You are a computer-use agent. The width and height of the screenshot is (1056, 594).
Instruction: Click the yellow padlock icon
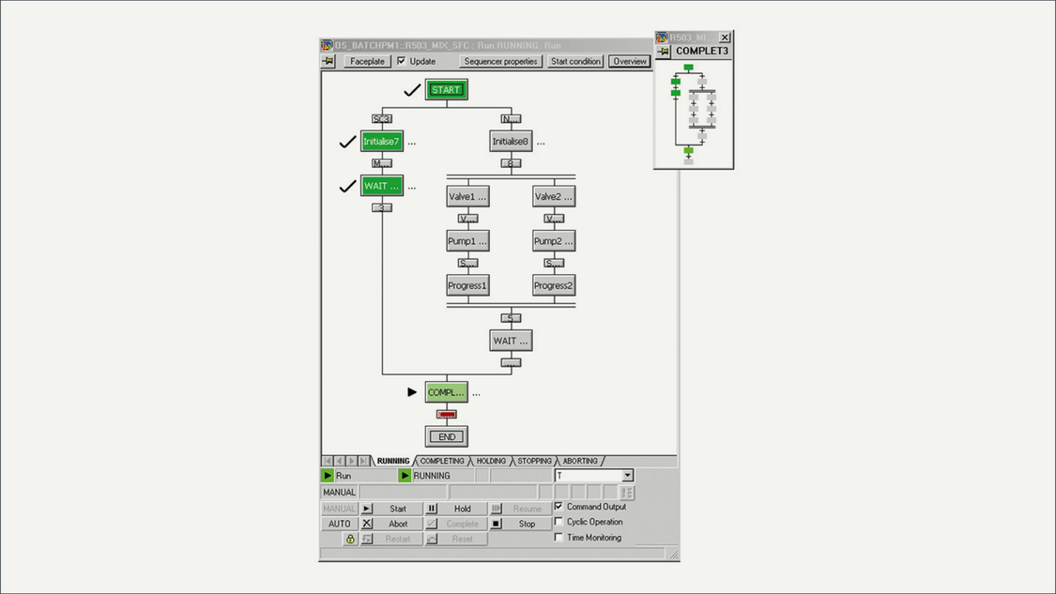pos(350,539)
